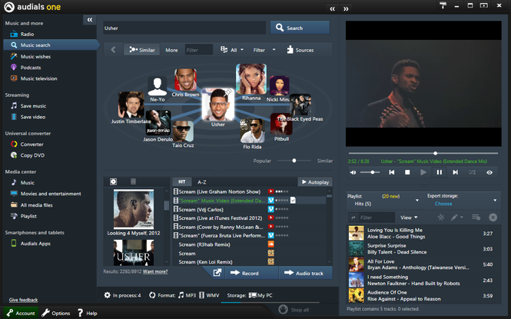The image size is (511, 319).
Task: Click the Want more? link
Action: 155,271
